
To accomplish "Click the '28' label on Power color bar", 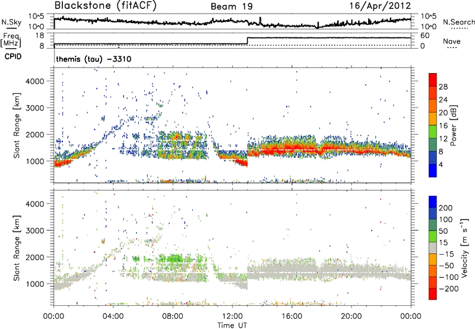I will click(x=443, y=87).
